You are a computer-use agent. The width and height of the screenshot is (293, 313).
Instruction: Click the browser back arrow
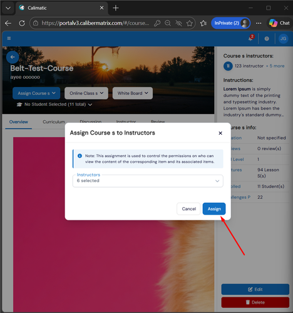point(8,23)
